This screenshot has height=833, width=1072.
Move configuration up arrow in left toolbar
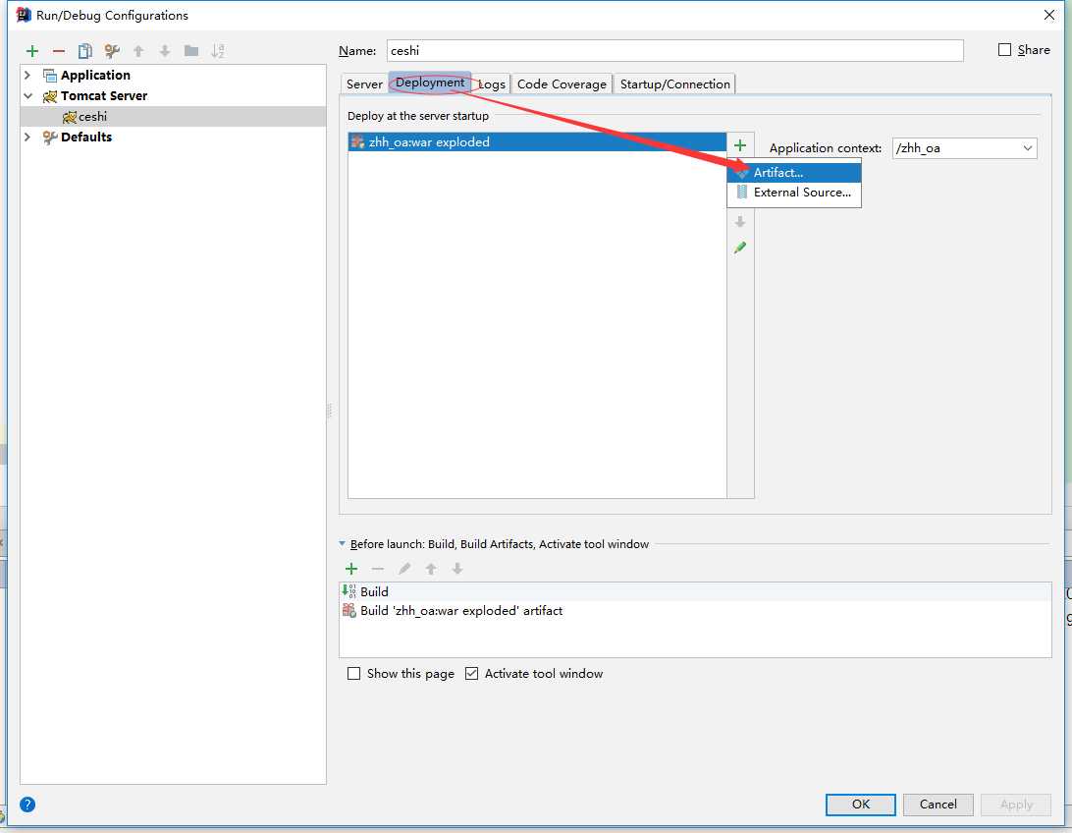click(x=138, y=51)
